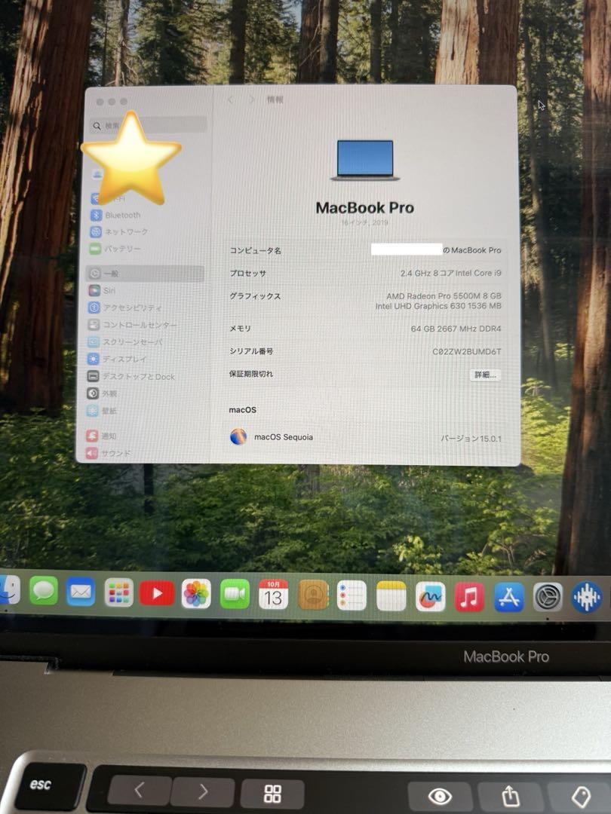Click "Intel UHD Graphics 630 1536 MB"
This screenshot has height=814, width=611.
pyautogui.click(x=438, y=306)
